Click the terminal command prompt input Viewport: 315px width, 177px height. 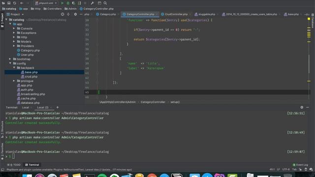click(x=13, y=156)
